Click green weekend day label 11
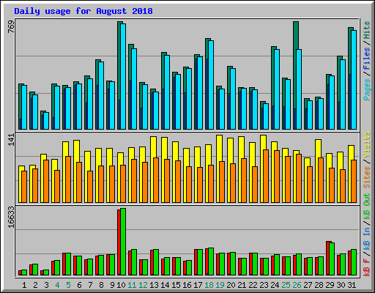The height and width of the screenshot is (293, 375). (132, 285)
